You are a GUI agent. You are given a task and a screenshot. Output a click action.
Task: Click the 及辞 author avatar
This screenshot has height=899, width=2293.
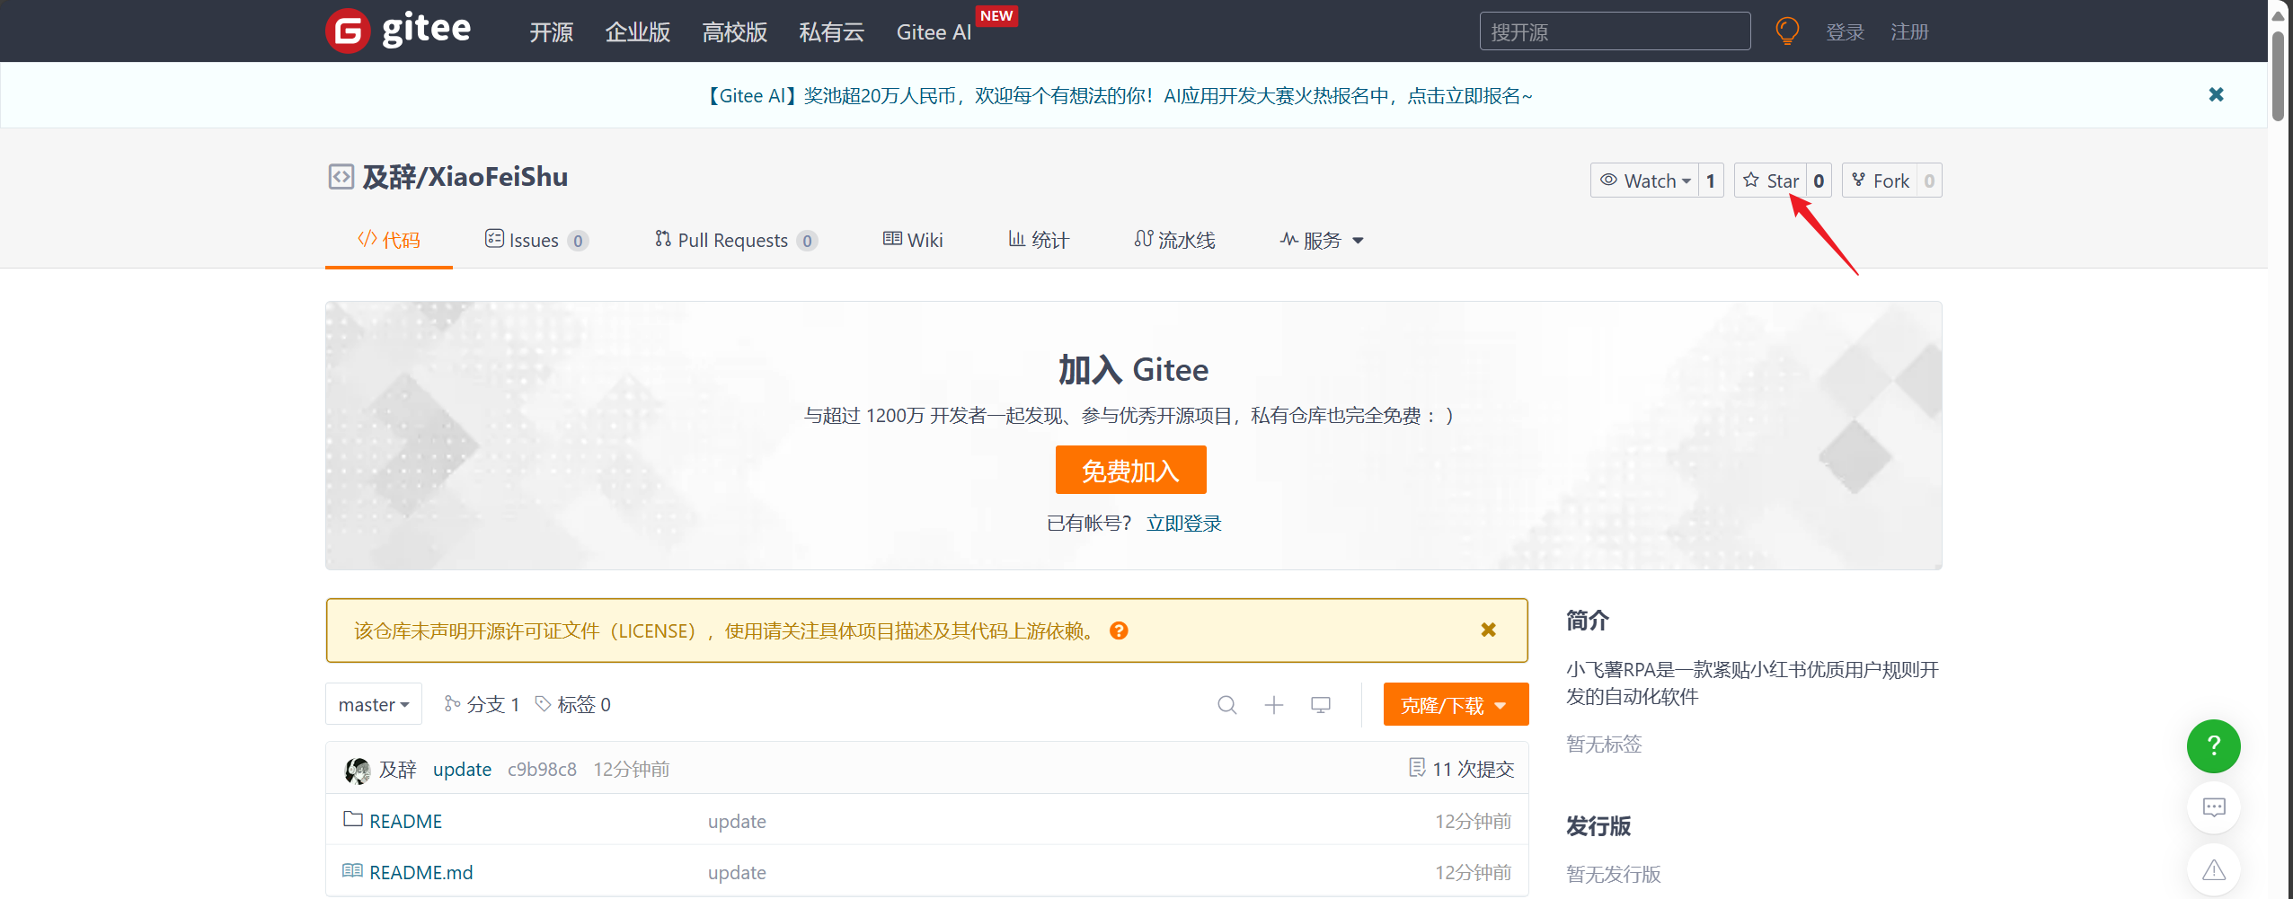point(358,770)
